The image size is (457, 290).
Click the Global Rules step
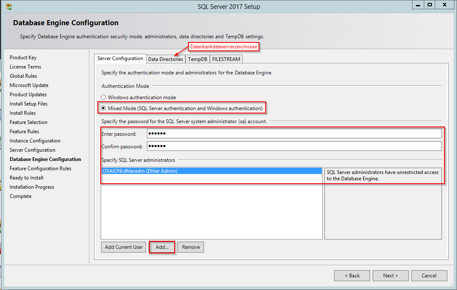24,76
